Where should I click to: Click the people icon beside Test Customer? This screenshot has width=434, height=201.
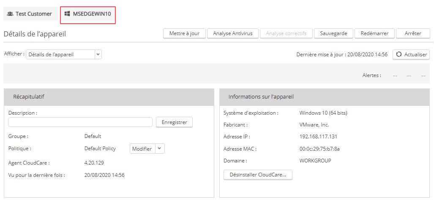10,14
